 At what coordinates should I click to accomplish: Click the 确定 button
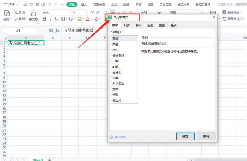(x=185, y=136)
